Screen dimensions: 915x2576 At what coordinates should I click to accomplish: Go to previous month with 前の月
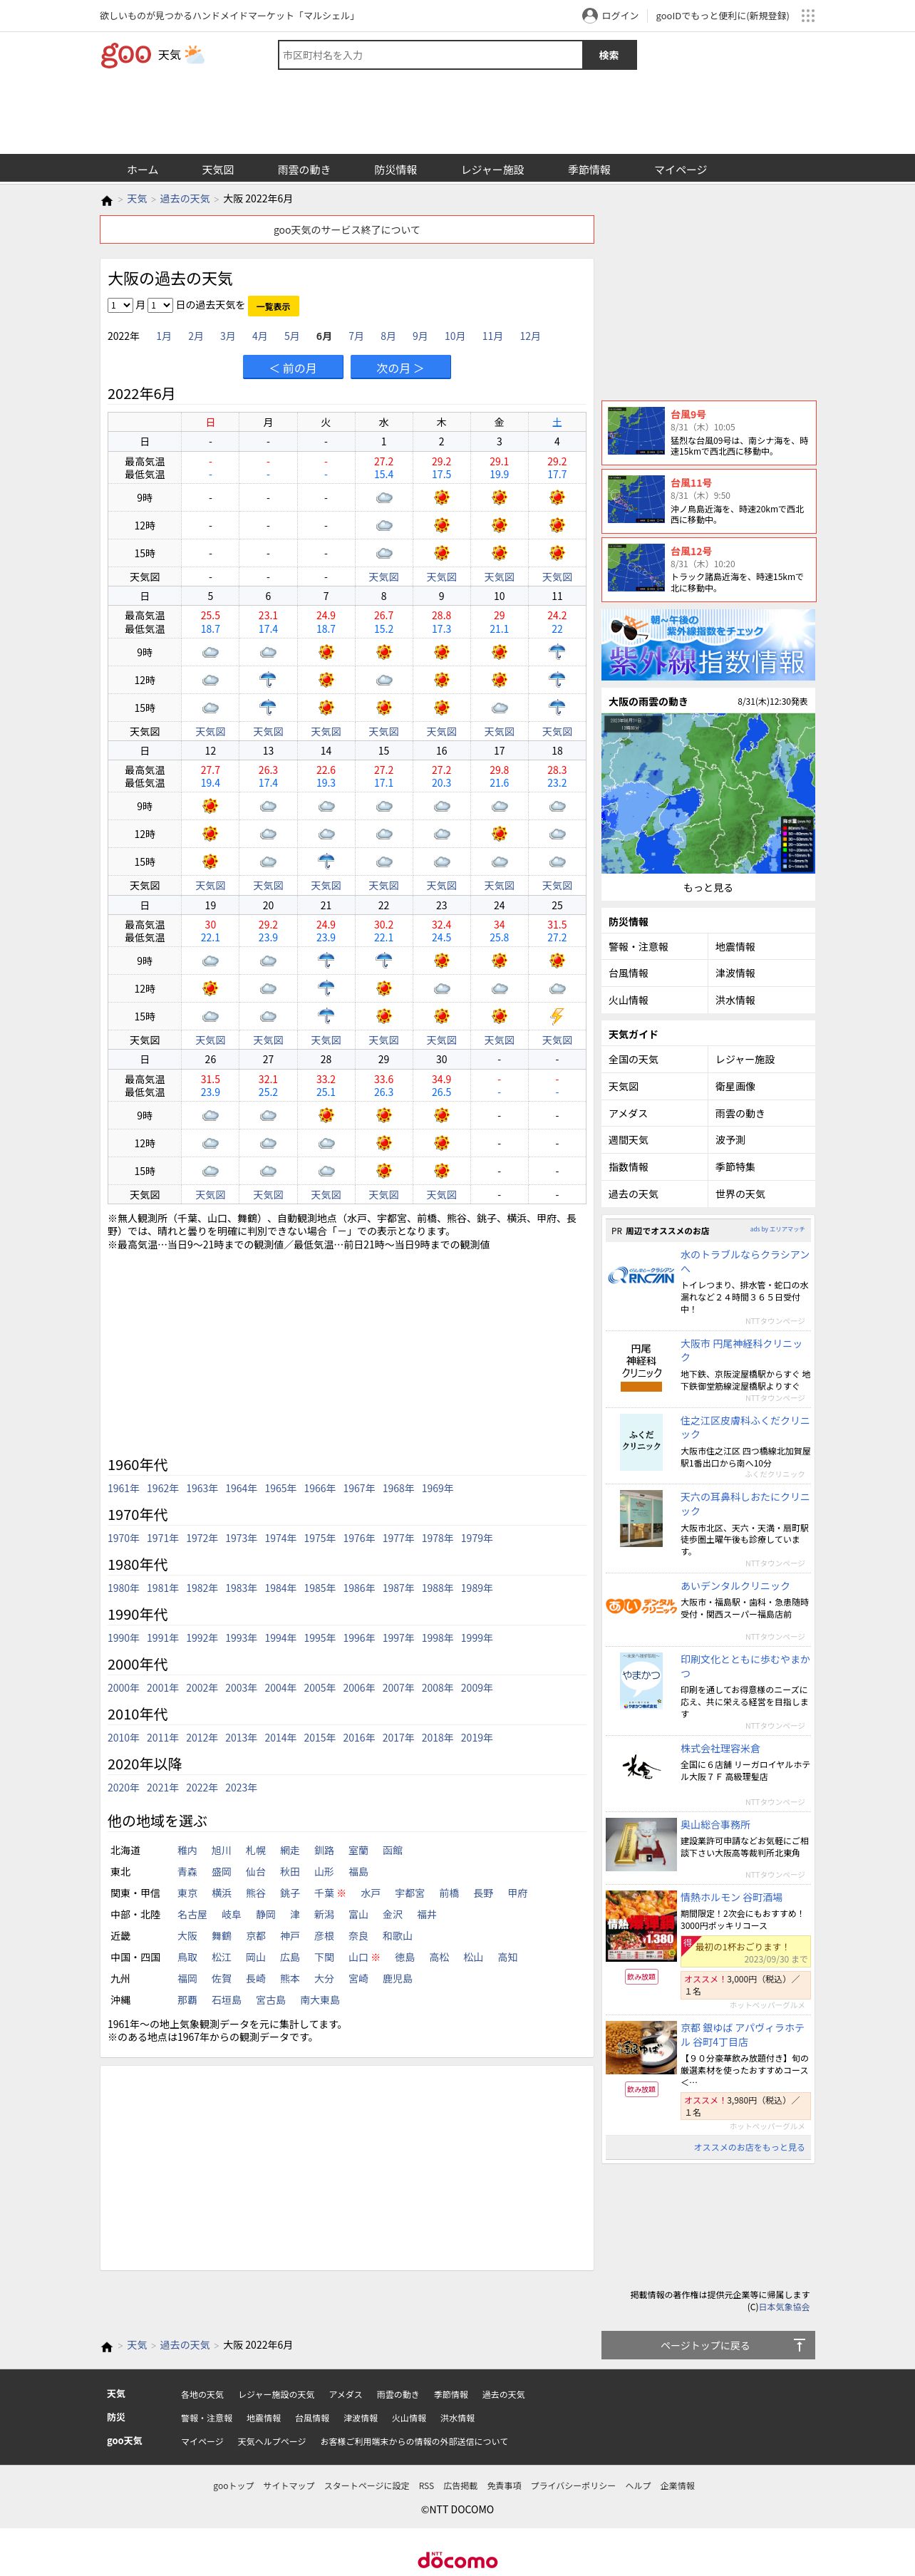293,368
